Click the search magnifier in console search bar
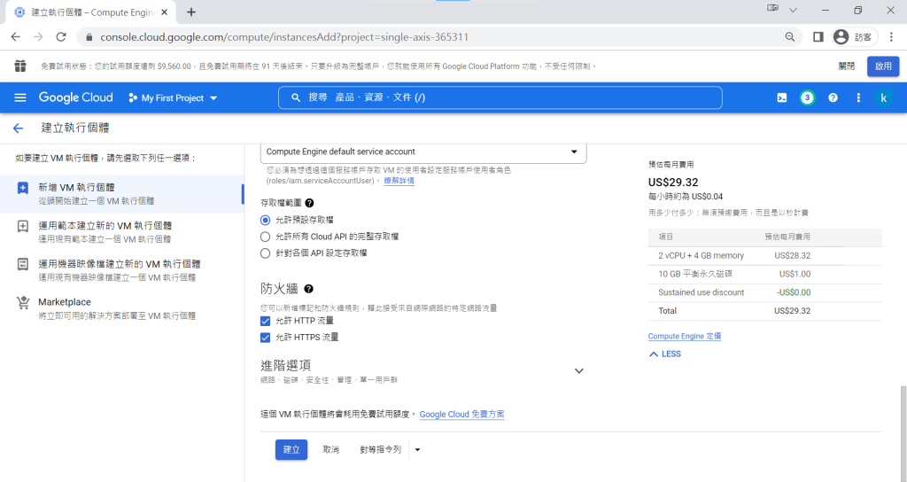This screenshot has height=482, width=907. [x=296, y=97]
